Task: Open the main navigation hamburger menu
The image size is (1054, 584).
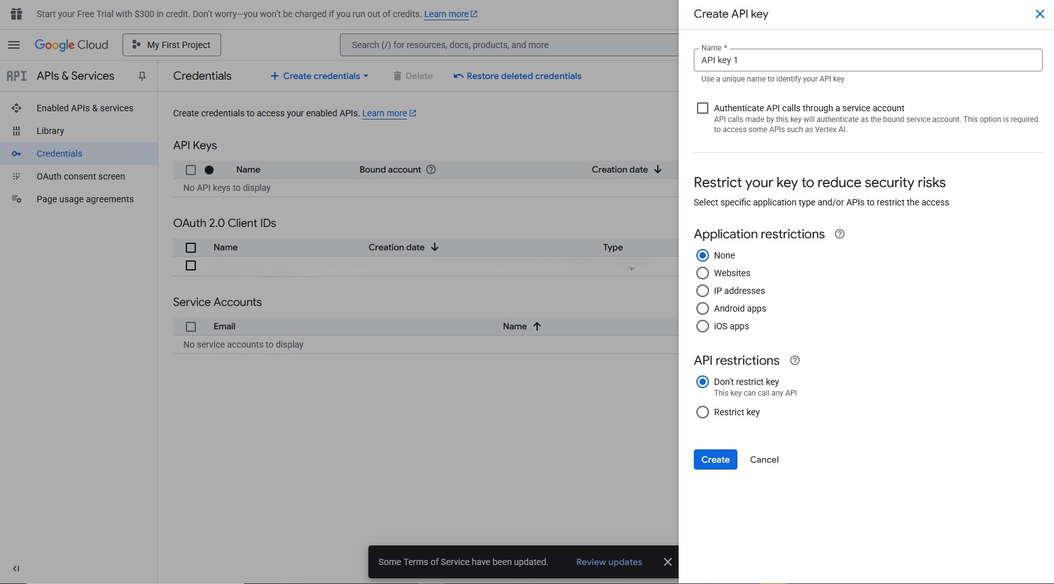Action: tap(14, 45)
